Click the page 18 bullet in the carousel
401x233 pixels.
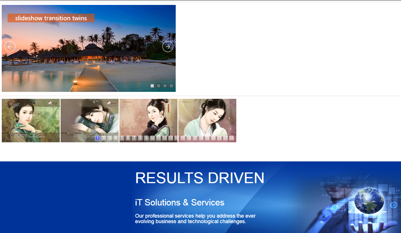tap(201, 138)
